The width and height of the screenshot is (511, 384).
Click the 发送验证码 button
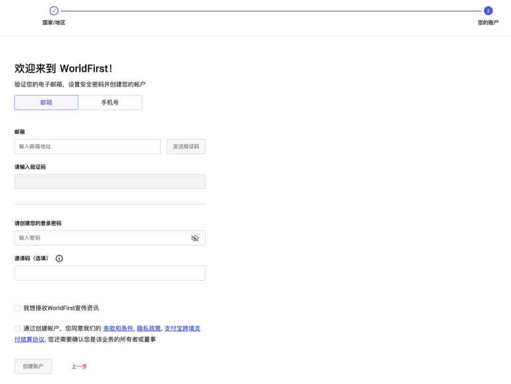click(186, 147)
